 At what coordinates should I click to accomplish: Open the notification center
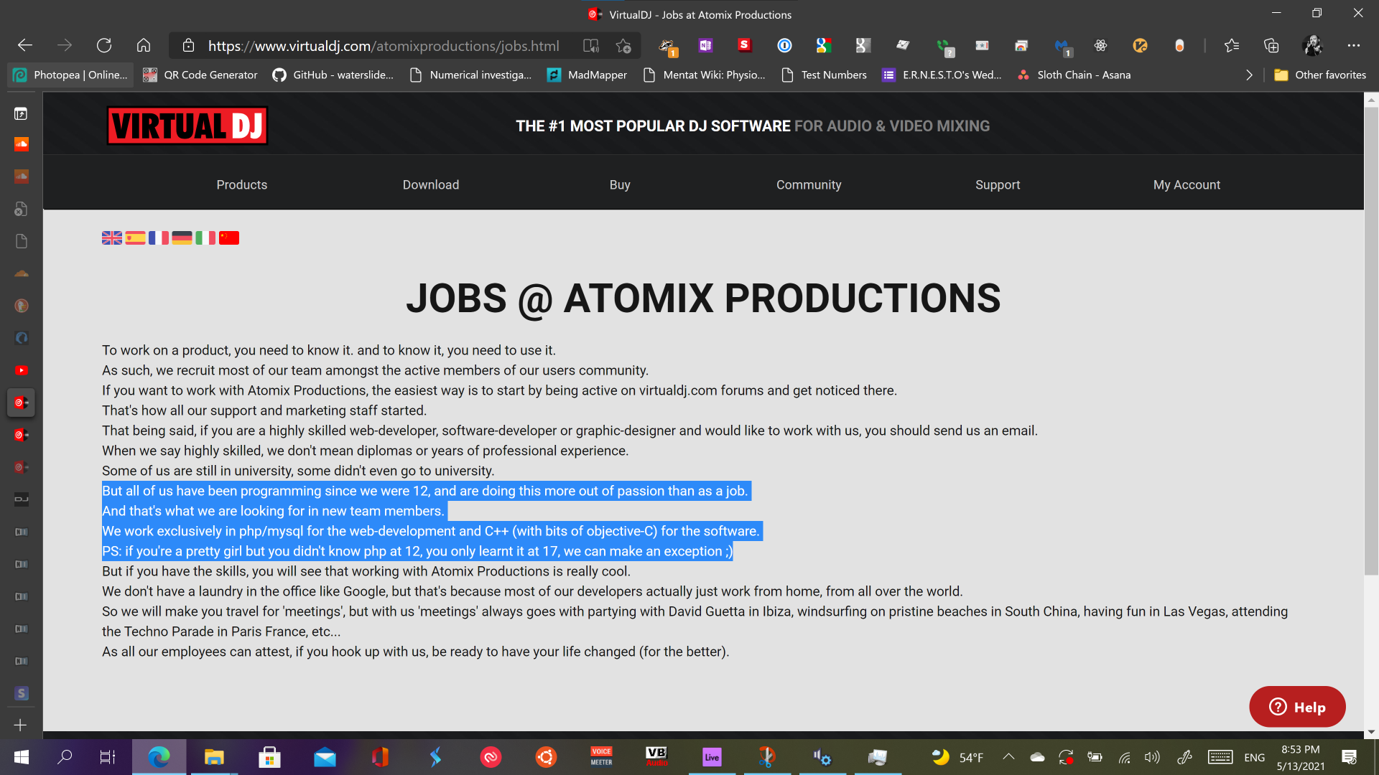[1349, 757]
